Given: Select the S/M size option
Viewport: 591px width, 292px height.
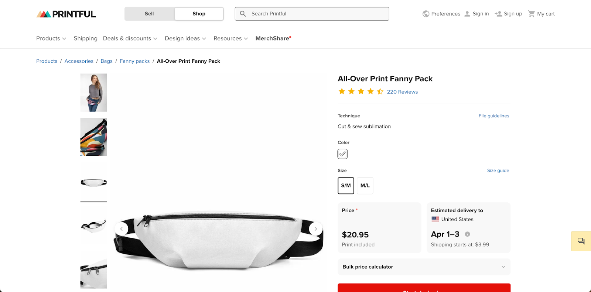Looking at the screenshot, I should tap(346, 186).
